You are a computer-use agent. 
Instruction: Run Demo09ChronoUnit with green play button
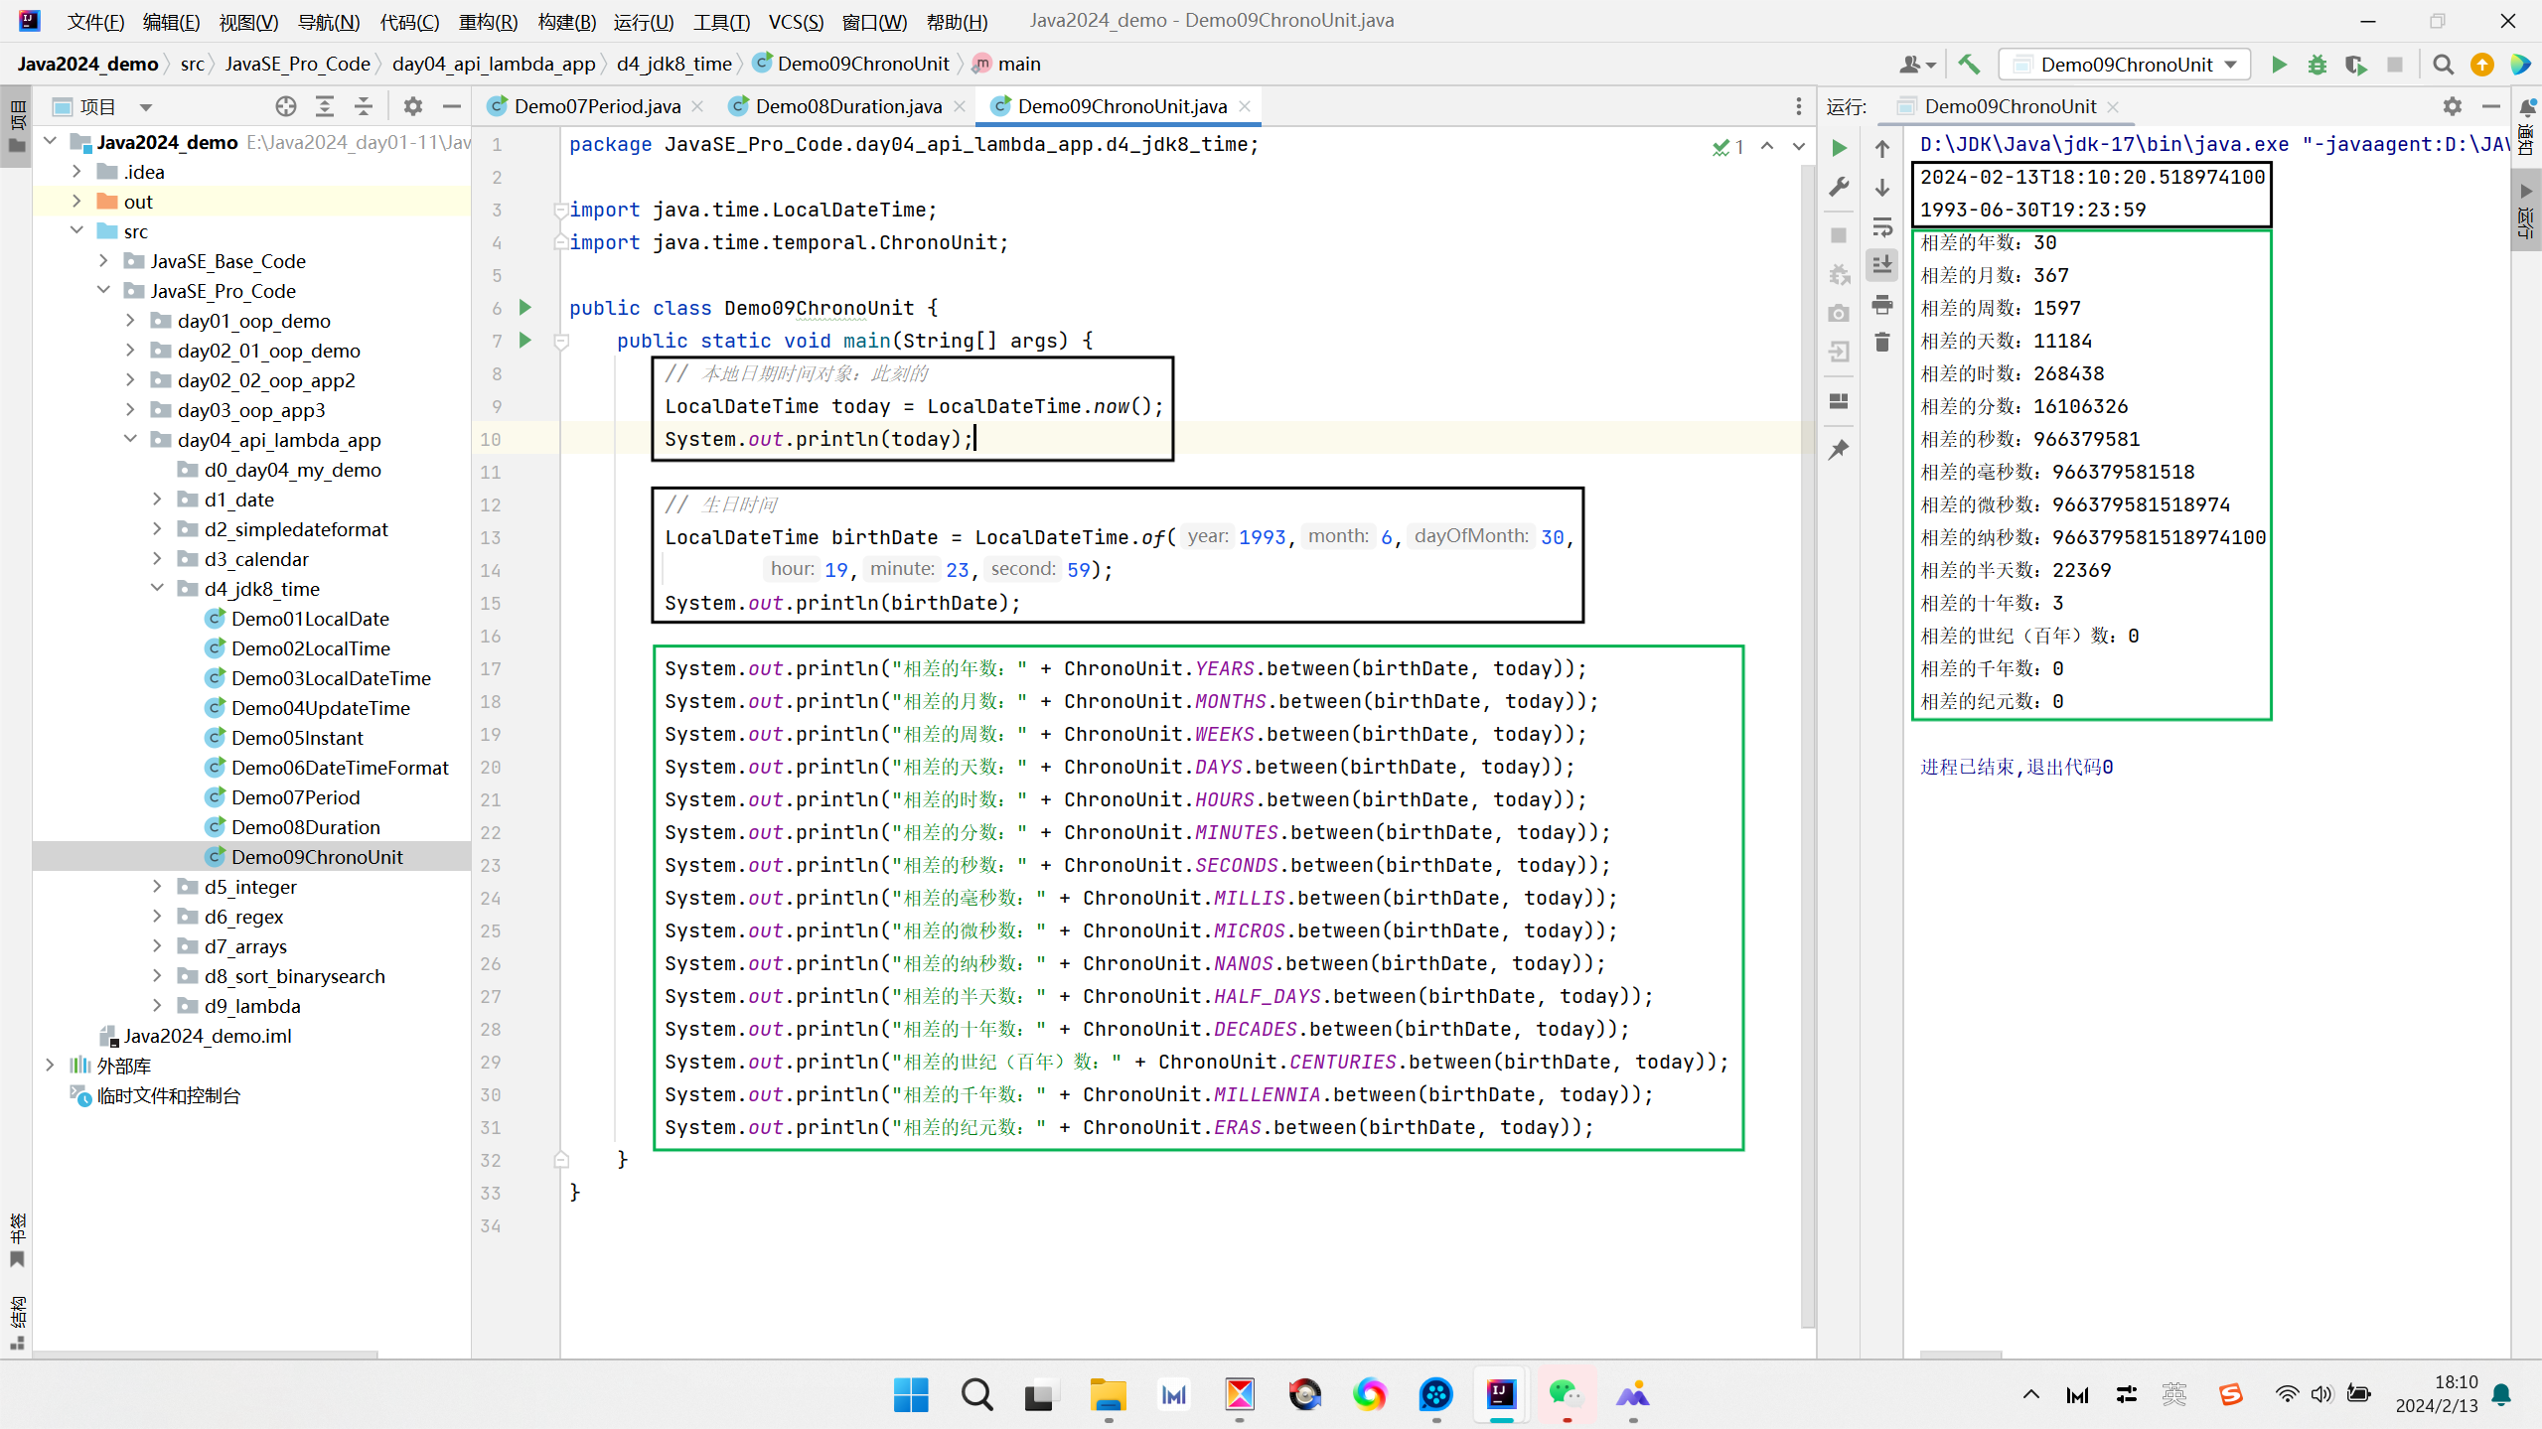(2279, 65)
